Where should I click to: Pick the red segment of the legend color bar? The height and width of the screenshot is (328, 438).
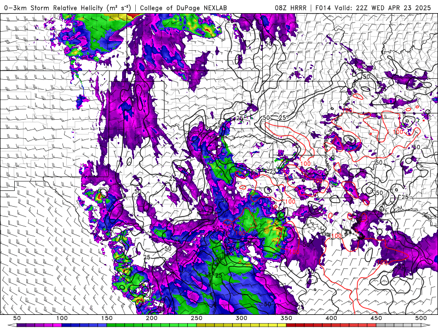pyautogui.click(x=331, y=325)
